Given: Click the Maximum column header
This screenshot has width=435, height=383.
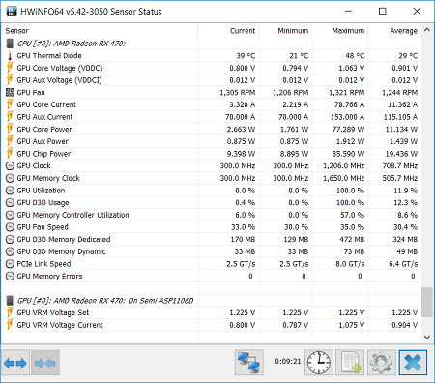Looking at the screenshot, I should click(x=348, y=31).
